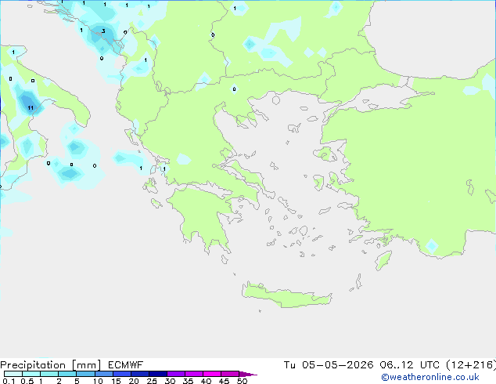496x384 pixels.
Task: Click the '3' precipitation value near the Adriatic coast
Action: 103,31
